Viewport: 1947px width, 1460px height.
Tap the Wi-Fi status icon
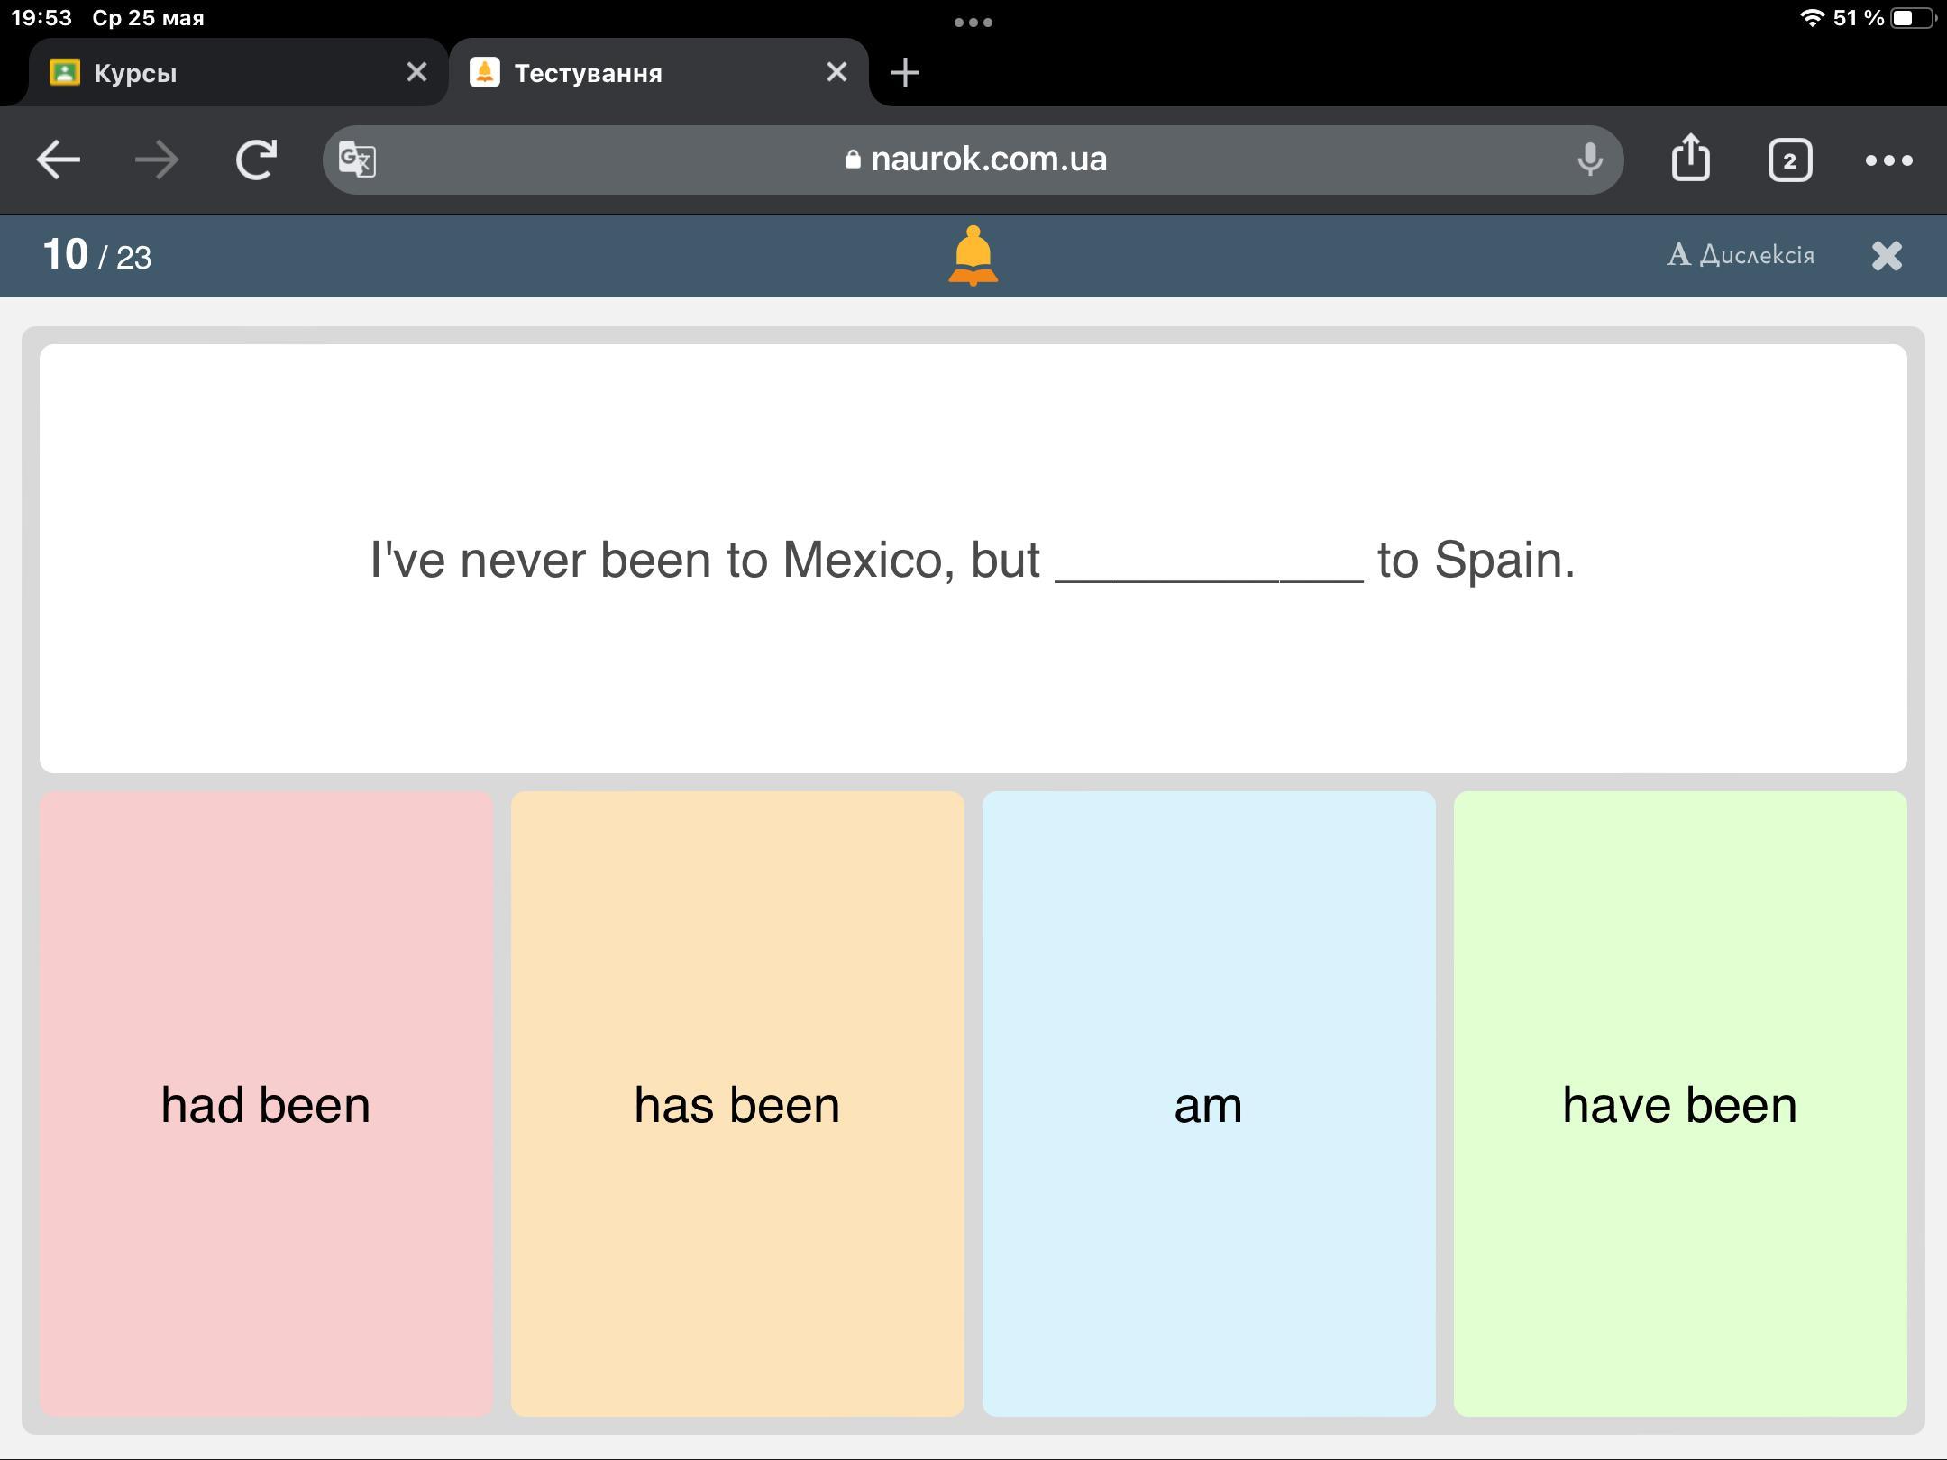click(1811, 18)
